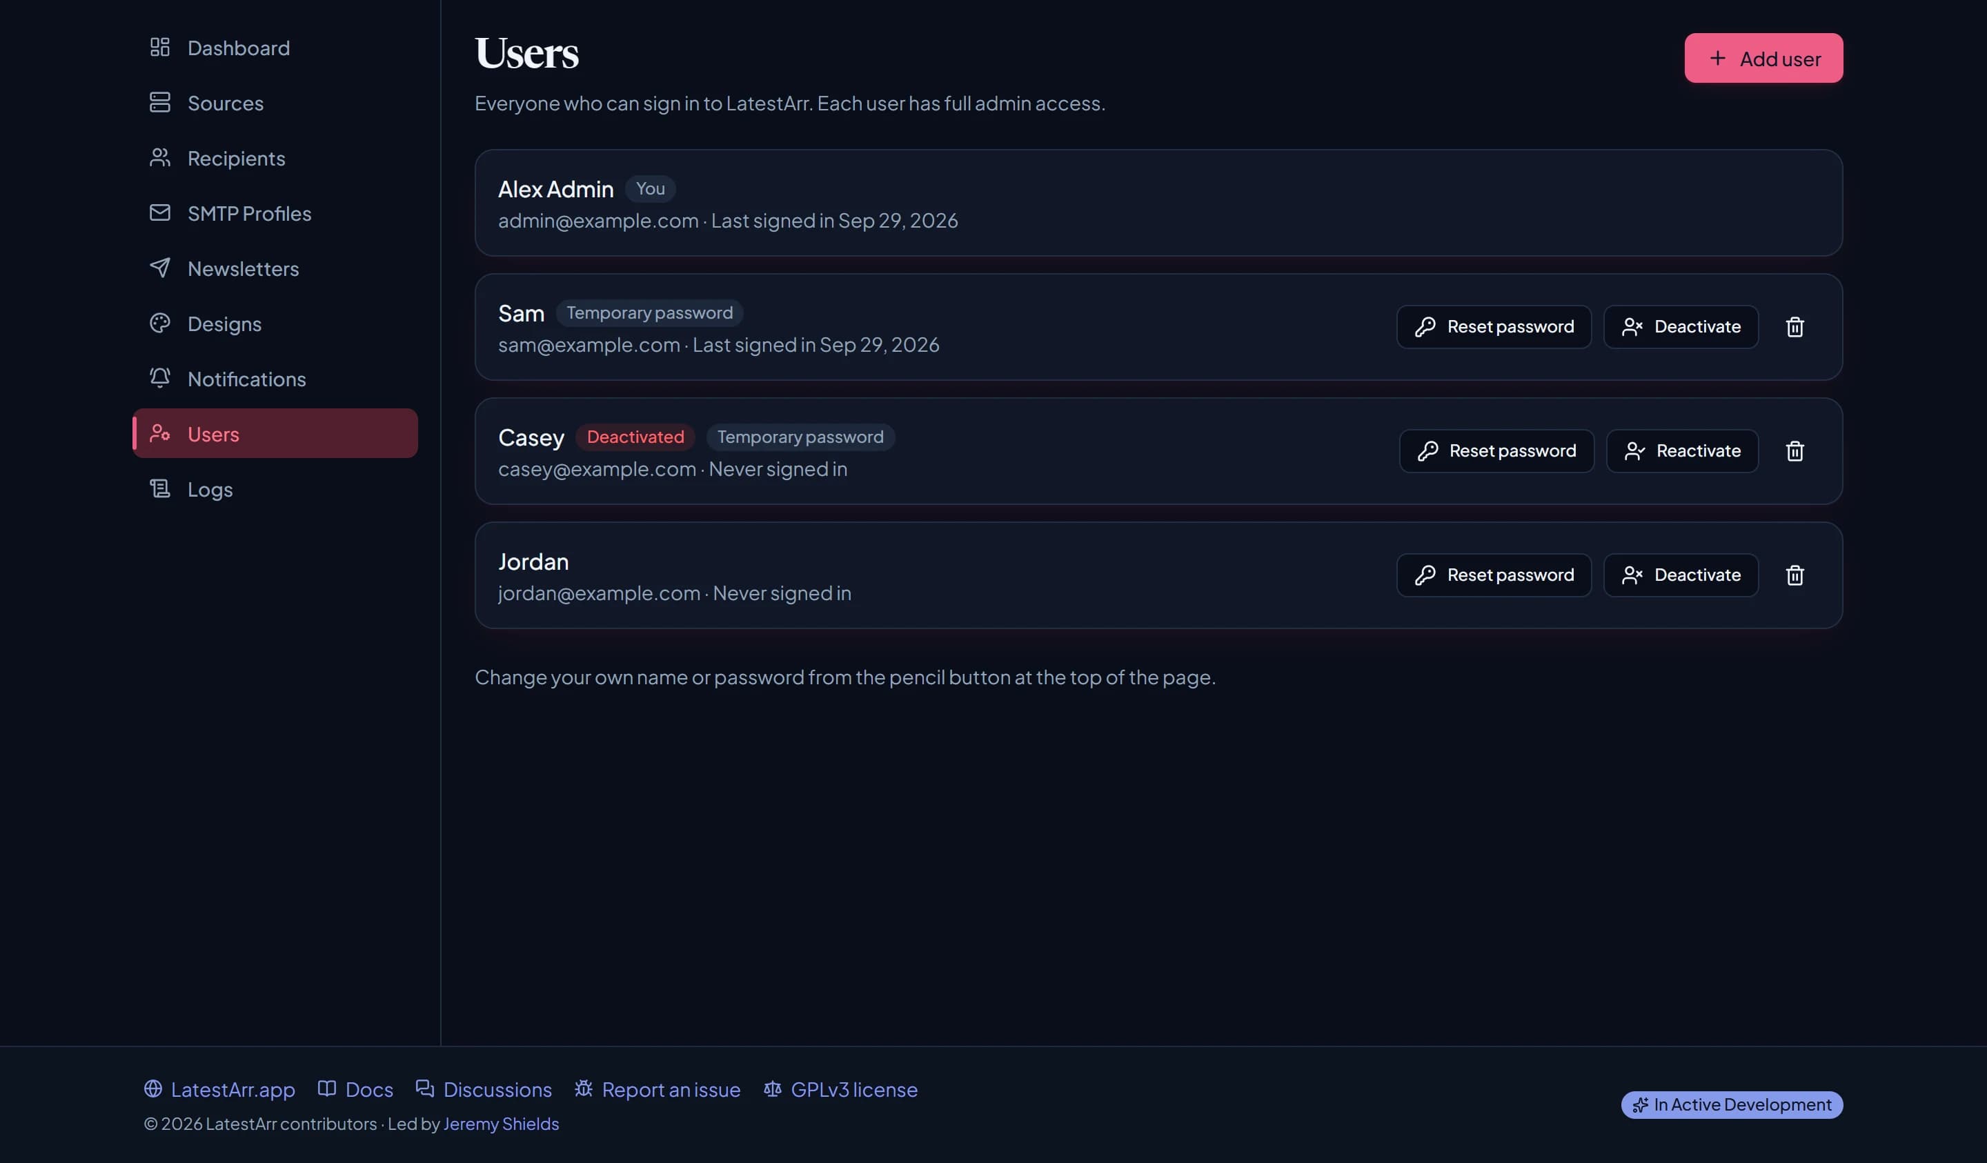
Task: Open the Dashboard grid icon
Action: (160, 48)
